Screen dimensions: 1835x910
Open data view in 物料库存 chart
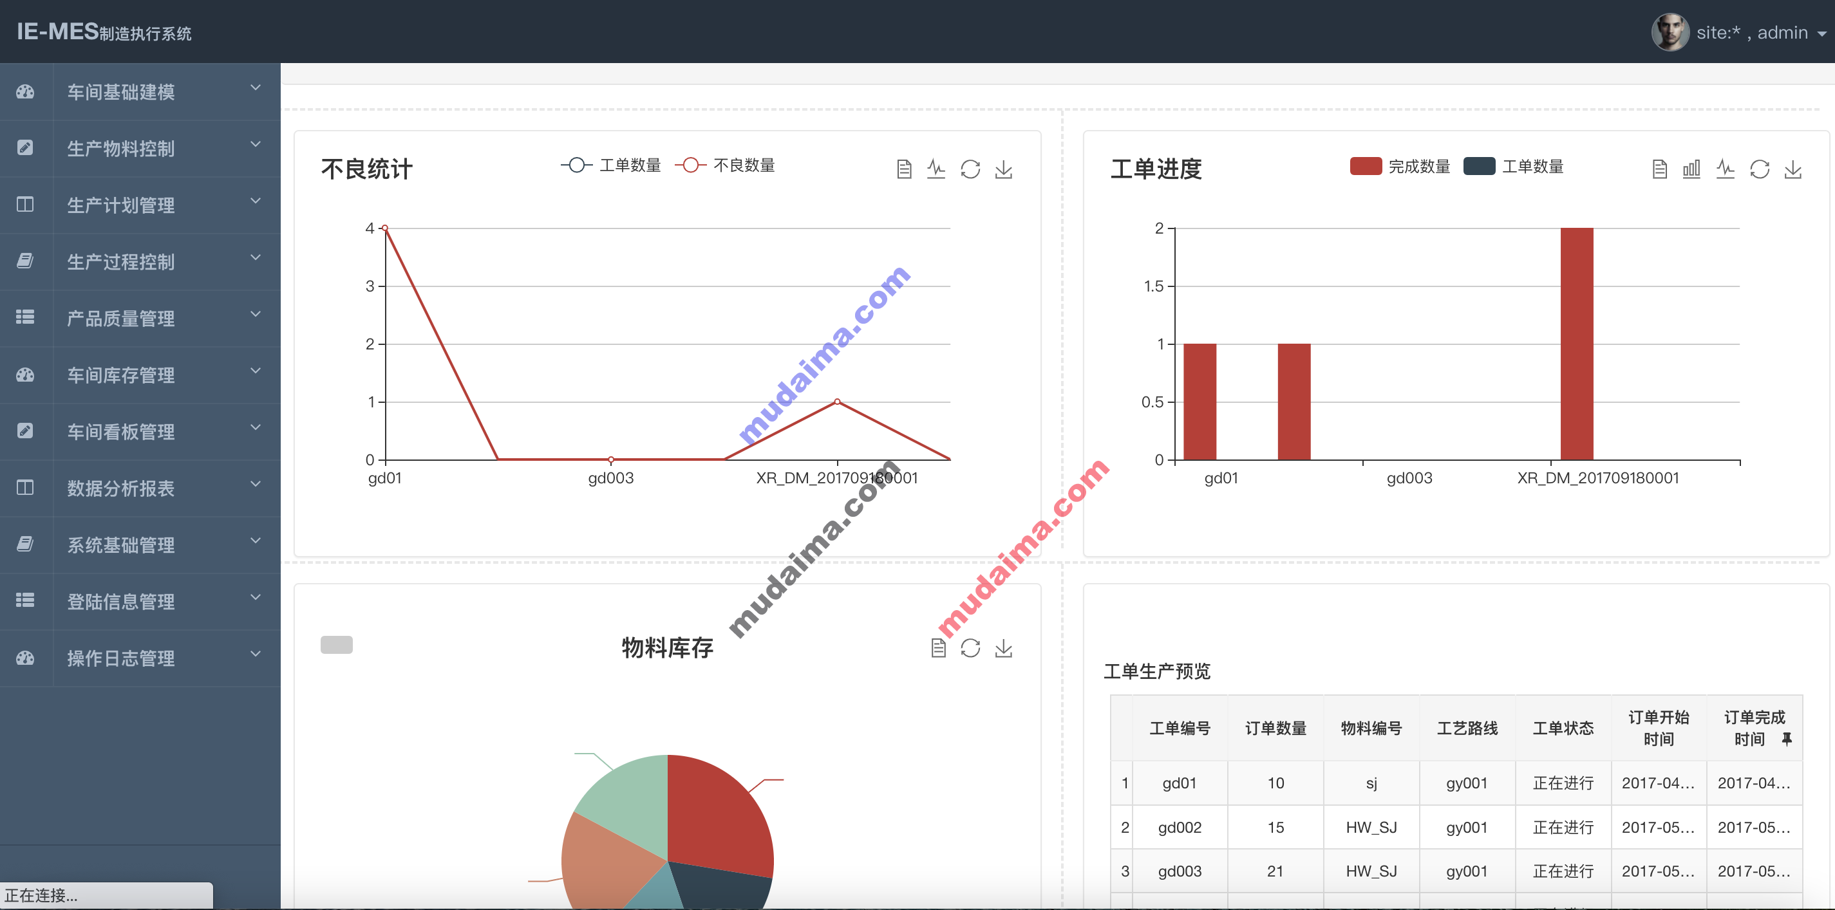(938, 647)
